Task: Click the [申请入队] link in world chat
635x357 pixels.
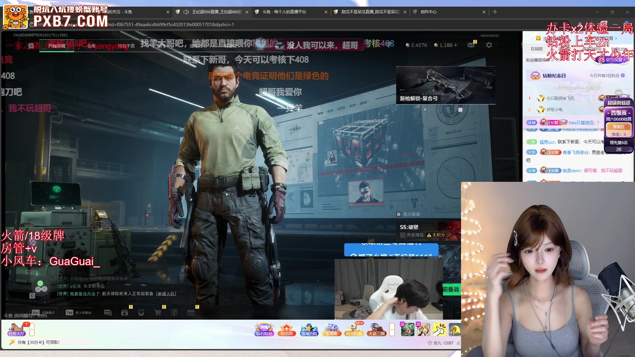Action: tap(166, 294)
